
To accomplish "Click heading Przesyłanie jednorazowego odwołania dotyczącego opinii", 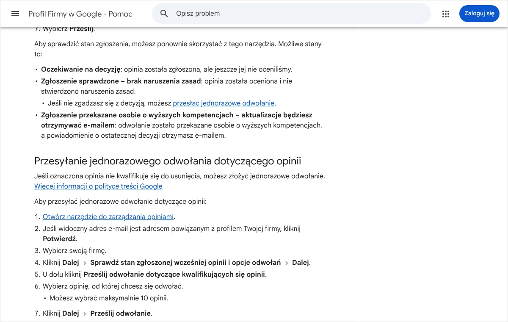I will pos(168,161).
